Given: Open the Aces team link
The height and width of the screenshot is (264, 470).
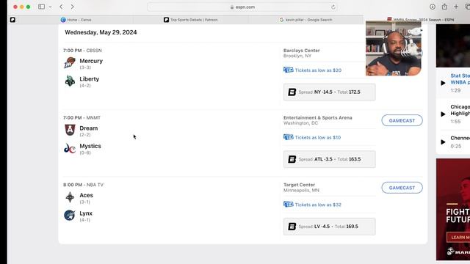Looking at the screenshot, I should (87, 195).
